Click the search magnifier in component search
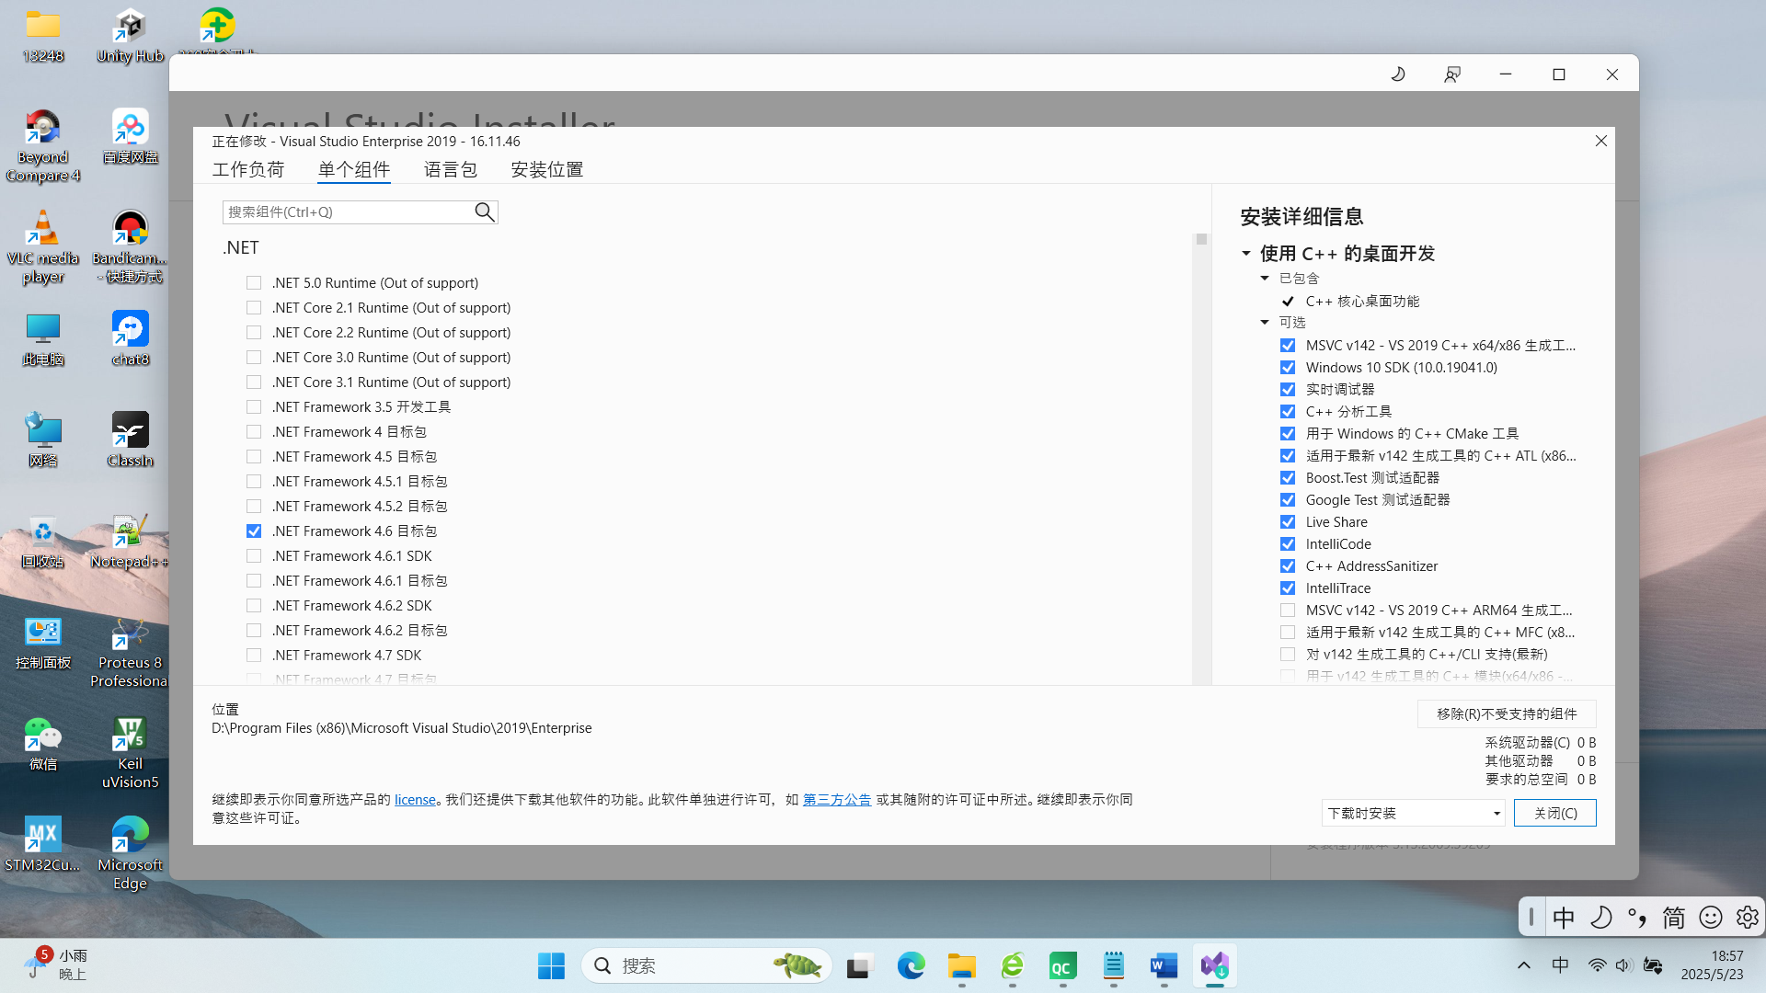This screenshot has height=993, width=1766. point(484,211)
